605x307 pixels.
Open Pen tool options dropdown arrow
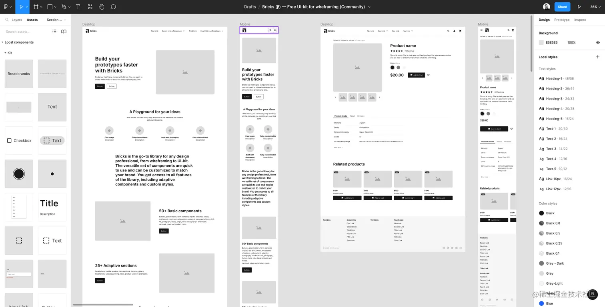(x=70, y=7)
